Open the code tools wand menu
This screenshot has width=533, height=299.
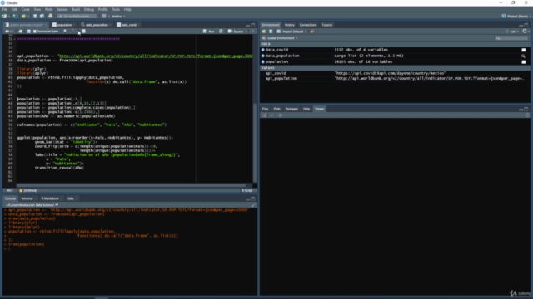point(72,32)
